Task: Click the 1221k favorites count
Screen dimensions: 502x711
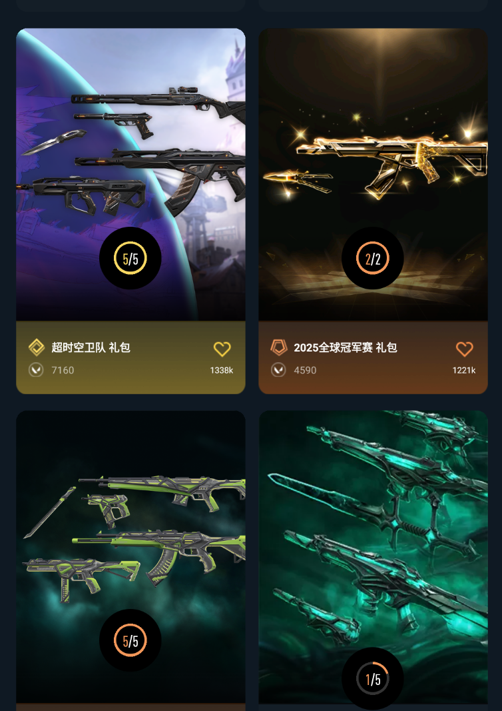Action: coord(464,370)
